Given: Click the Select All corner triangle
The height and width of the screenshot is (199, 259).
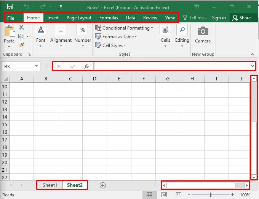Looking at the screenshot, I should (6, 79).
